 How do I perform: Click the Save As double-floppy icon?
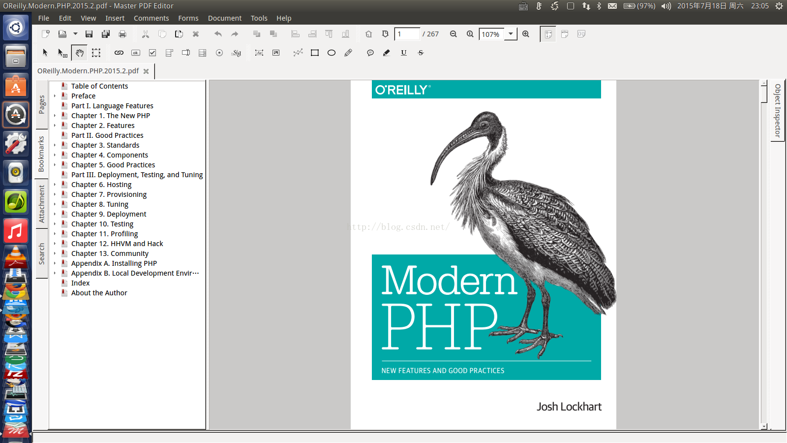106,34
